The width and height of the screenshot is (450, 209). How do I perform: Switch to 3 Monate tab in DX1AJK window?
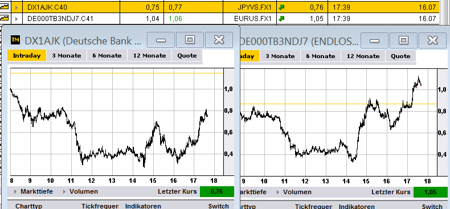pyautogui.click(x=67, y=55)
